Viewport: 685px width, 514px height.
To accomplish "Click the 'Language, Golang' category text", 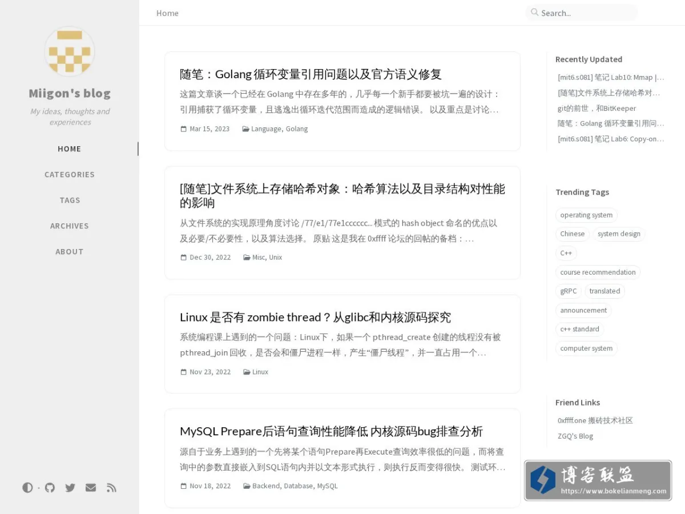I will (x=279, y=129).
